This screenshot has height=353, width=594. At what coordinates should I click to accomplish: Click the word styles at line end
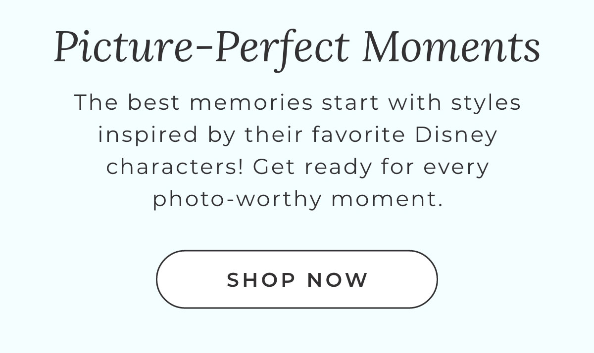click(x=485, y=102)
